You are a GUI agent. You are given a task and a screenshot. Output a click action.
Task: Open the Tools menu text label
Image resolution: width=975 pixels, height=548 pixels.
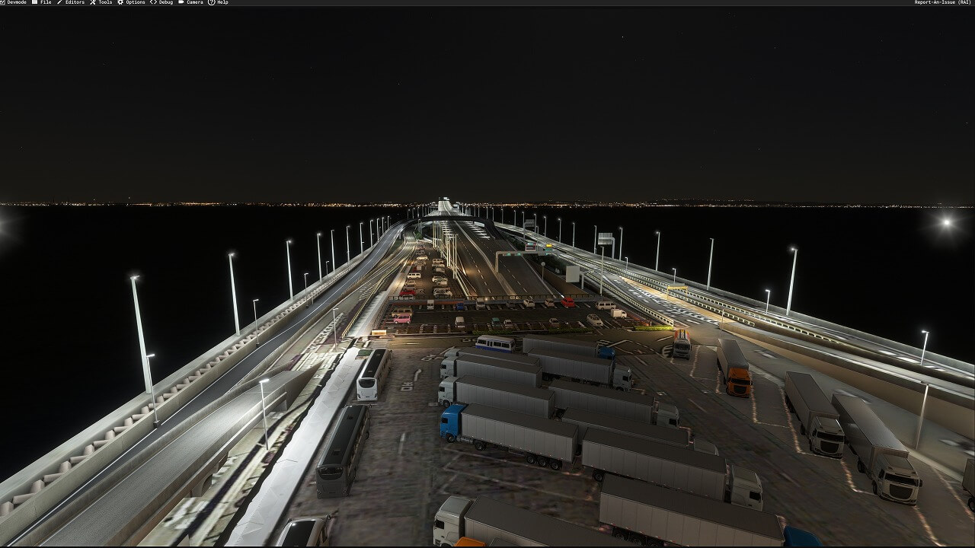point(105,2)
